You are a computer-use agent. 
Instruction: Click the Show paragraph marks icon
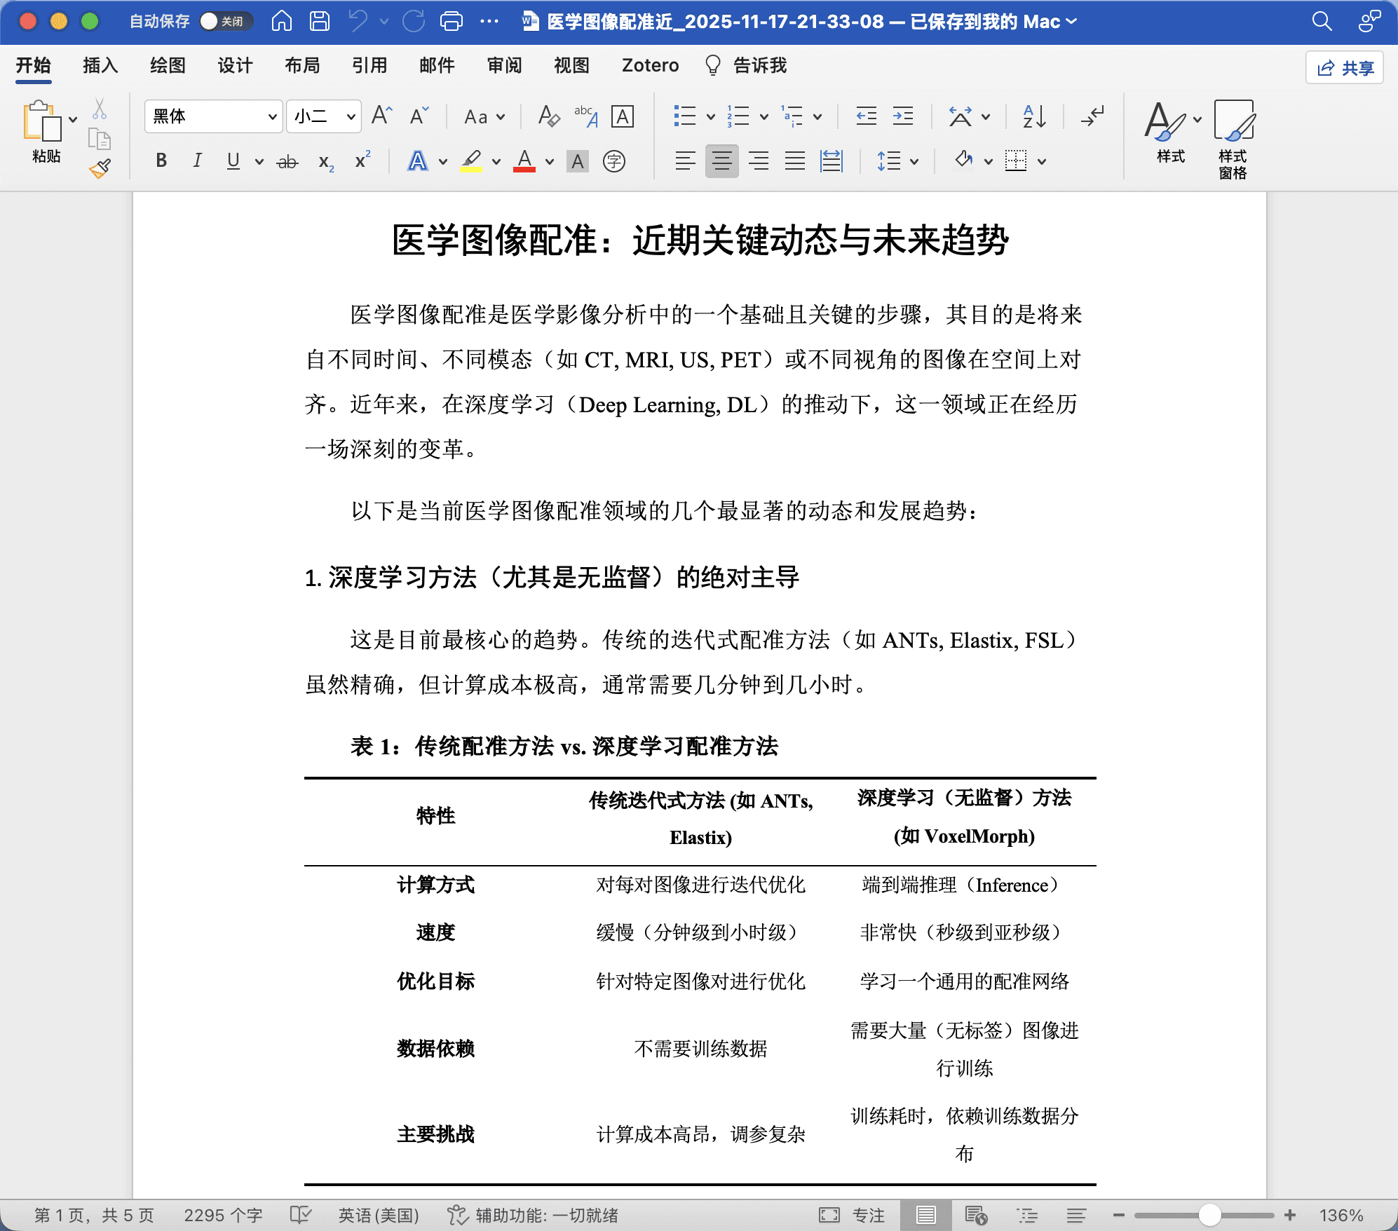pos(1092,116)
